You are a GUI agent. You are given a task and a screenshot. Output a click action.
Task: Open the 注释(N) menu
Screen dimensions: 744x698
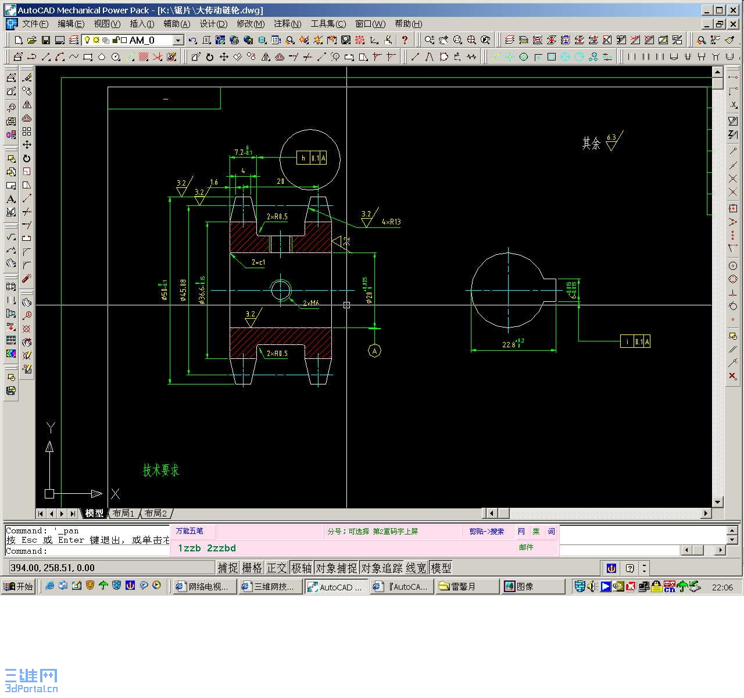(287, 24)
